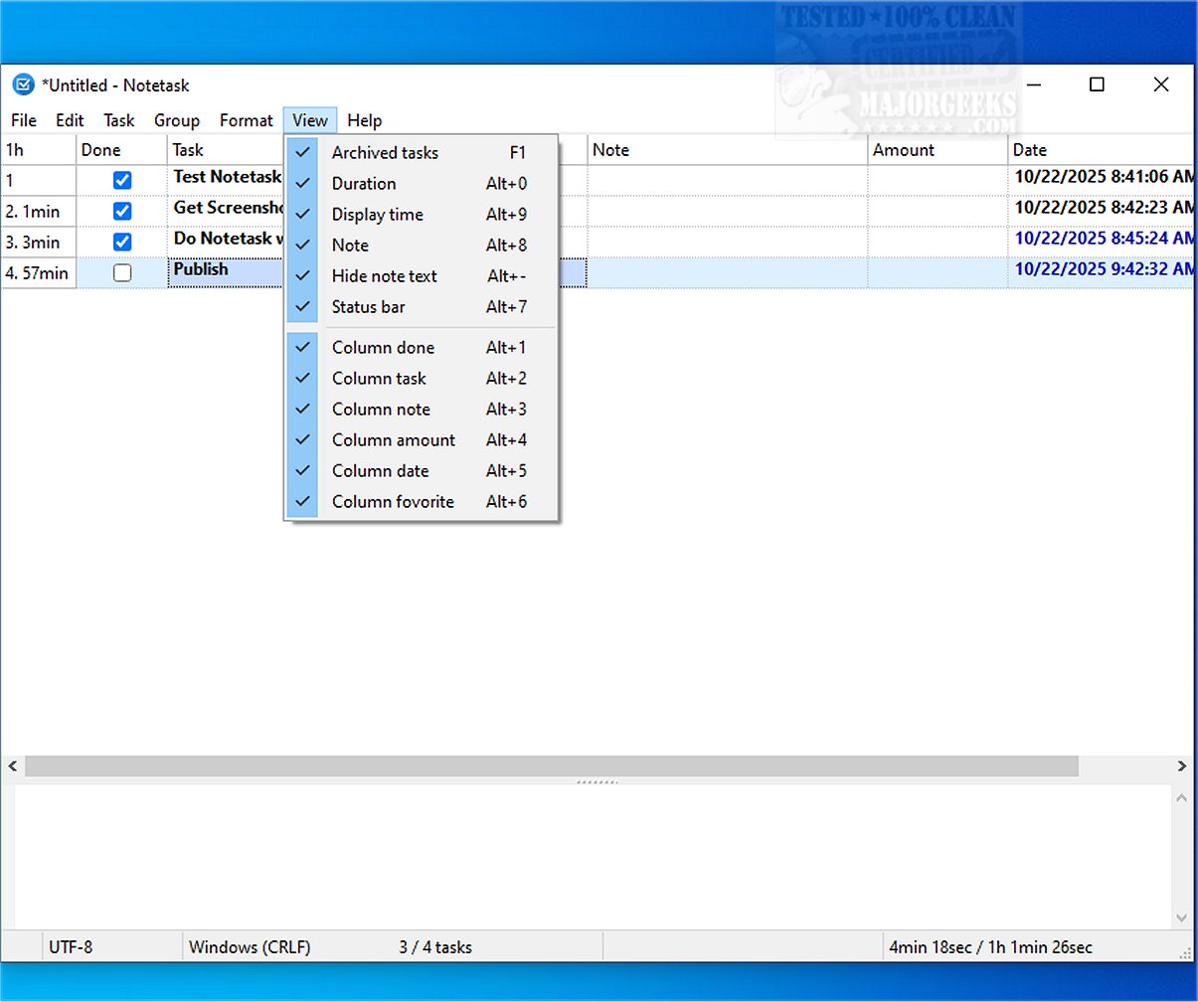Click the horizontal scrollbar right arrow
1198x1002 pixels.
click(1182, 766)
